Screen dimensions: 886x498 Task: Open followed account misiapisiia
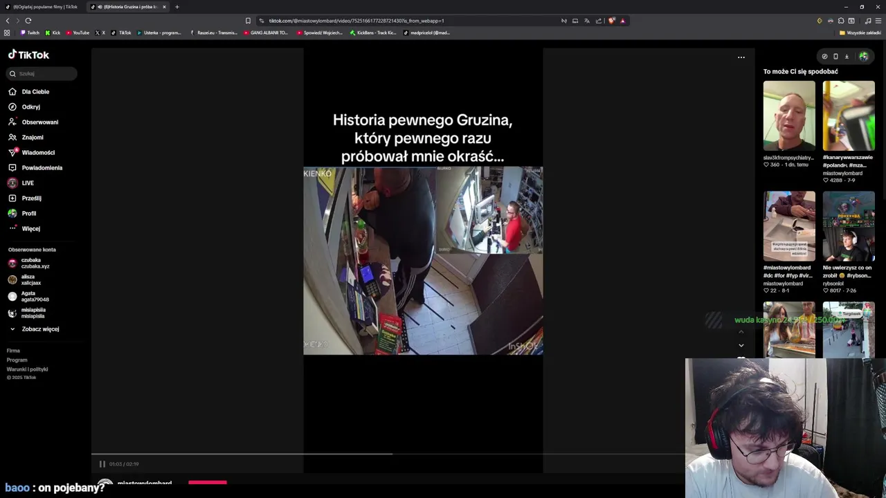(33, 313)
